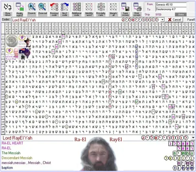Open the Proximity rank tool

pyautogui.click(x=101, y=9)
